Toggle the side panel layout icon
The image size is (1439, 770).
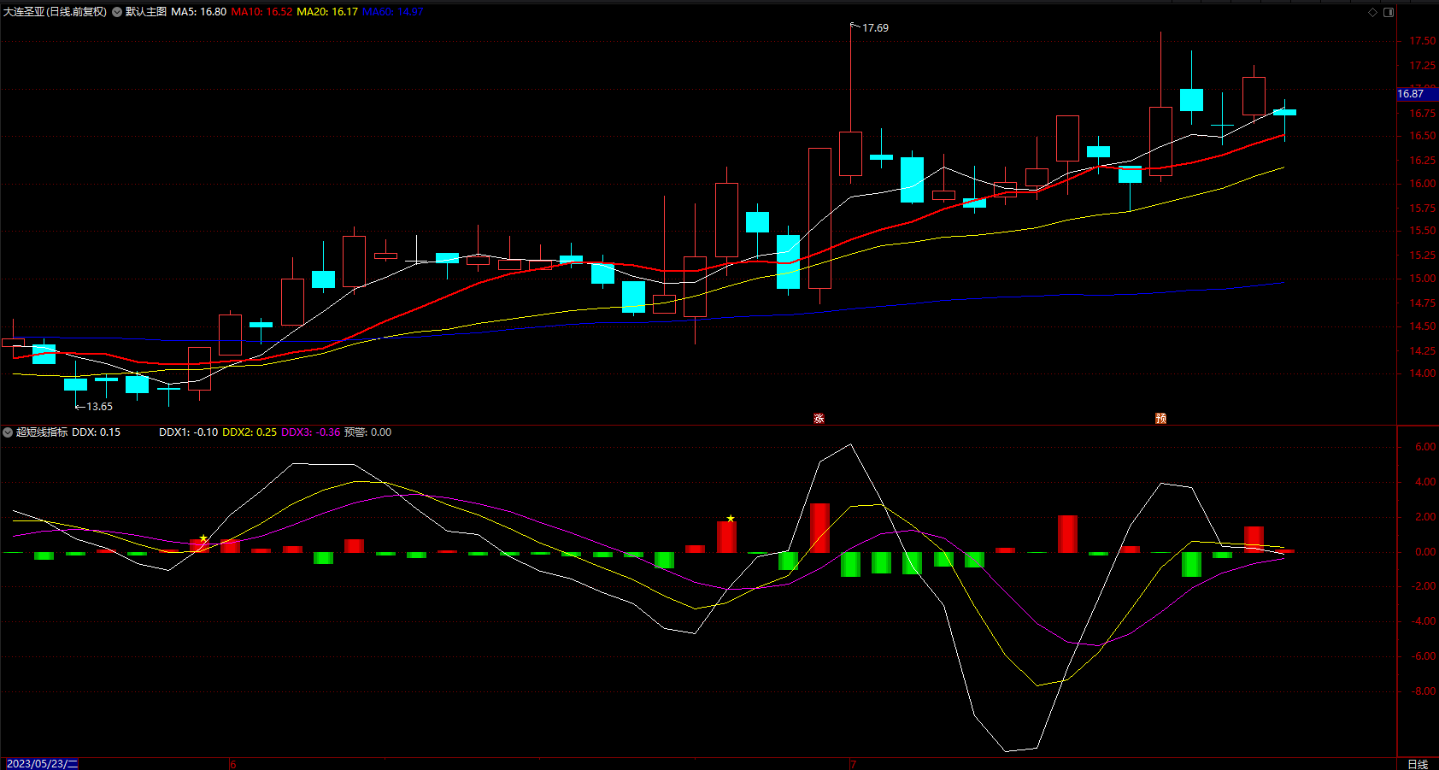tap(1389, 12)
